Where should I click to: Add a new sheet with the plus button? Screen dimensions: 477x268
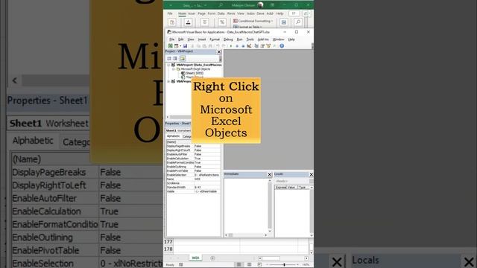pos(212,258)
